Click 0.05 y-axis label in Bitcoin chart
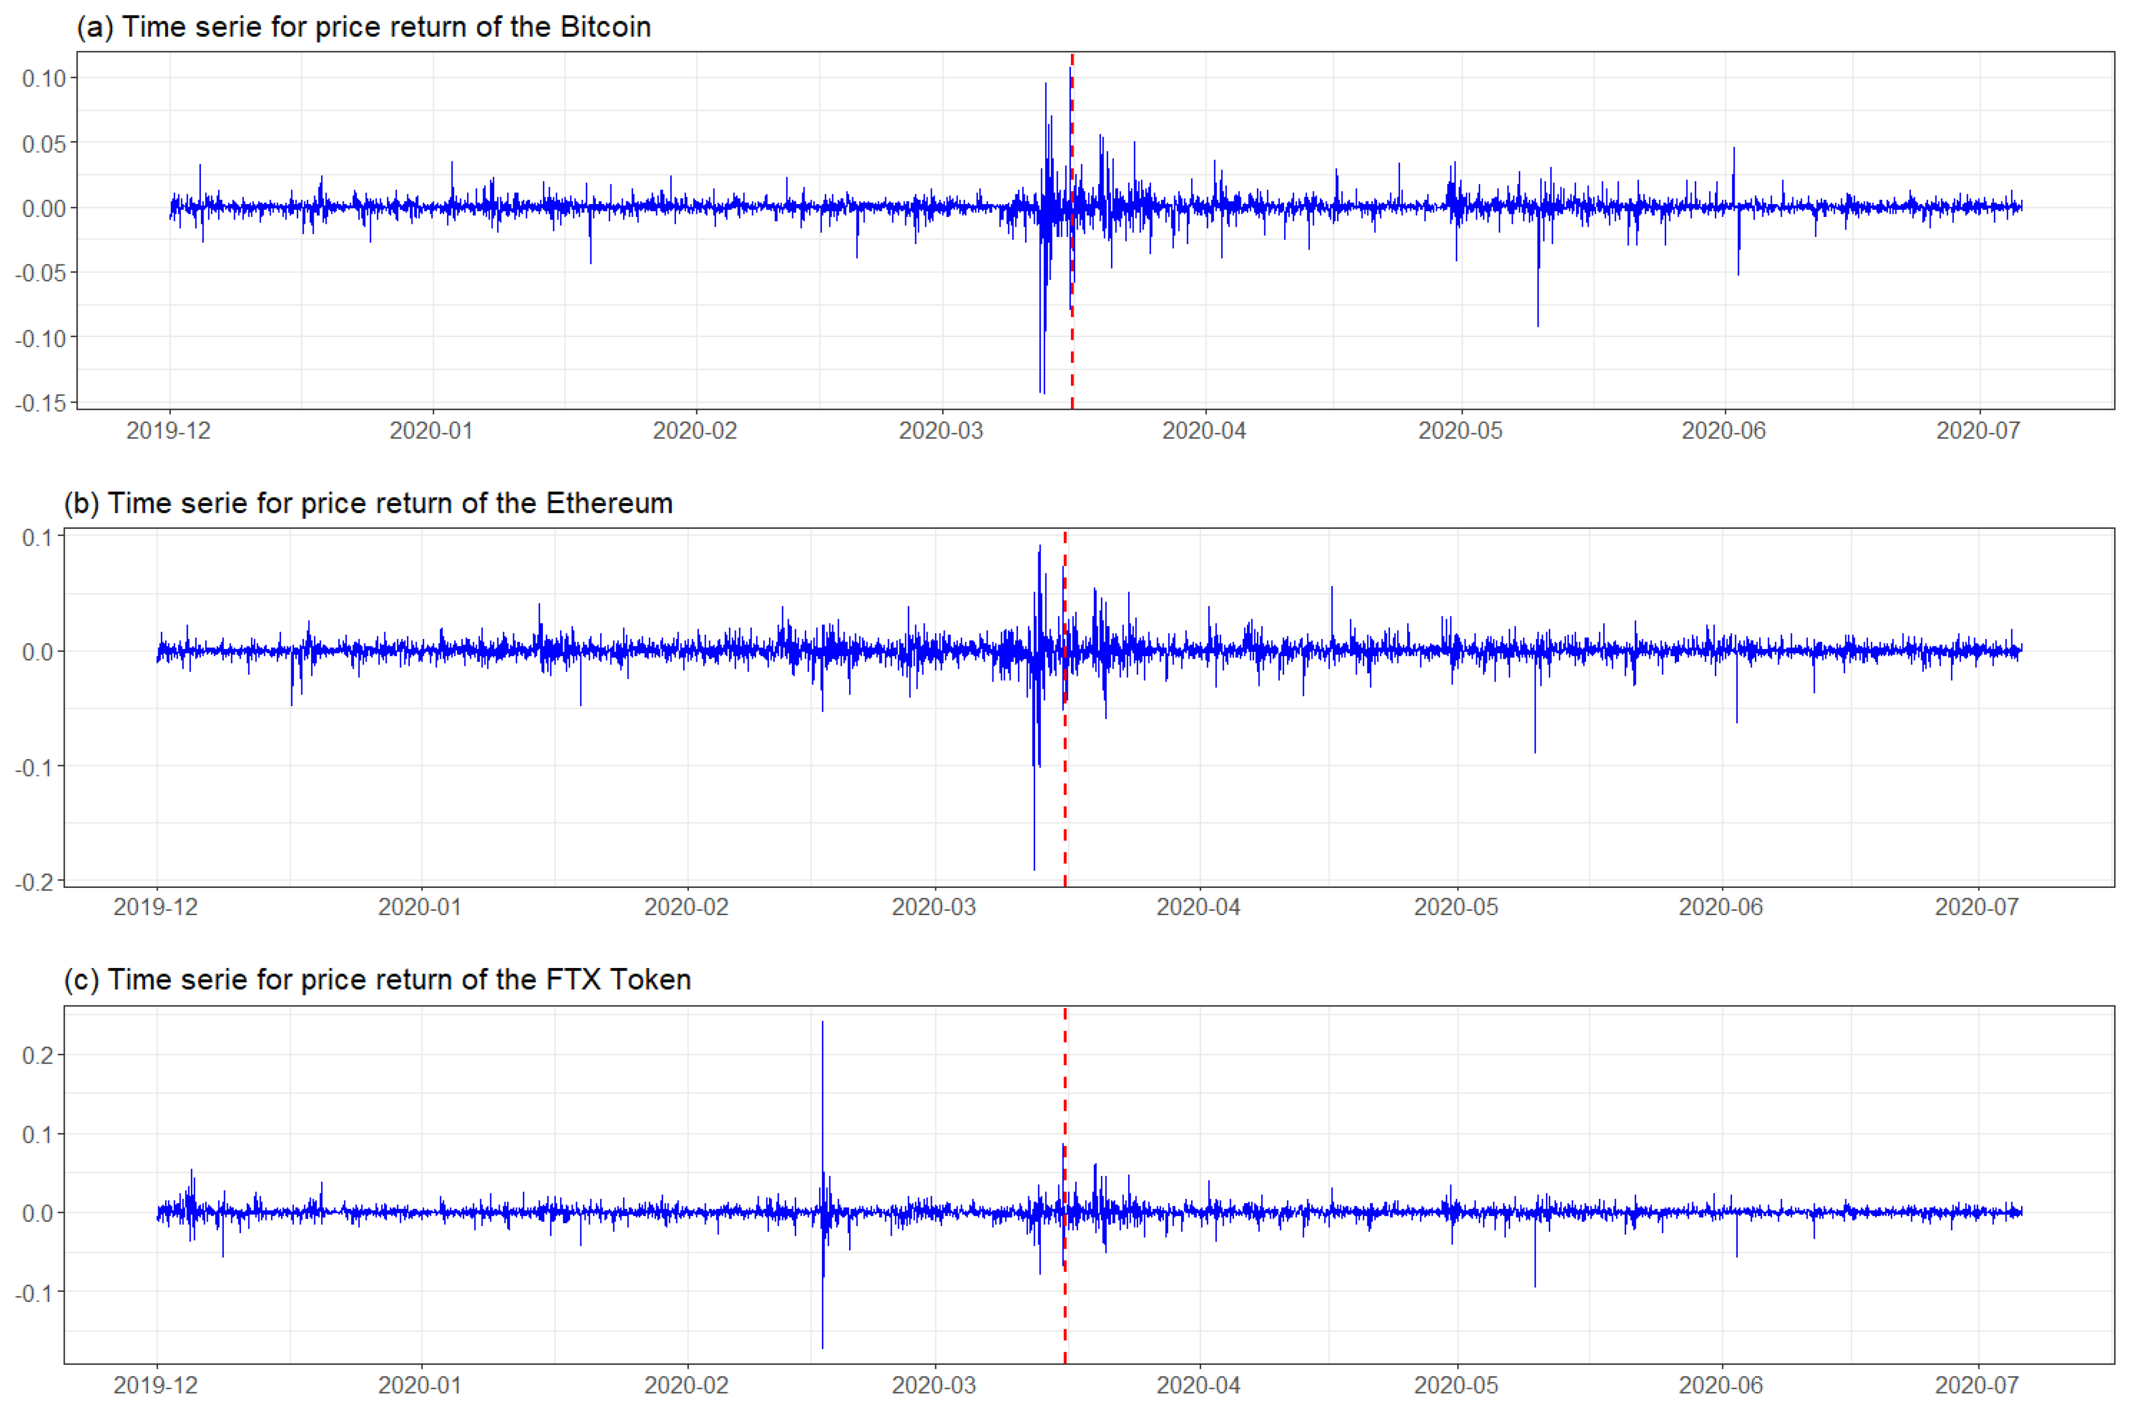Viewport: 2129px width, 1404px height. [44, 143]
